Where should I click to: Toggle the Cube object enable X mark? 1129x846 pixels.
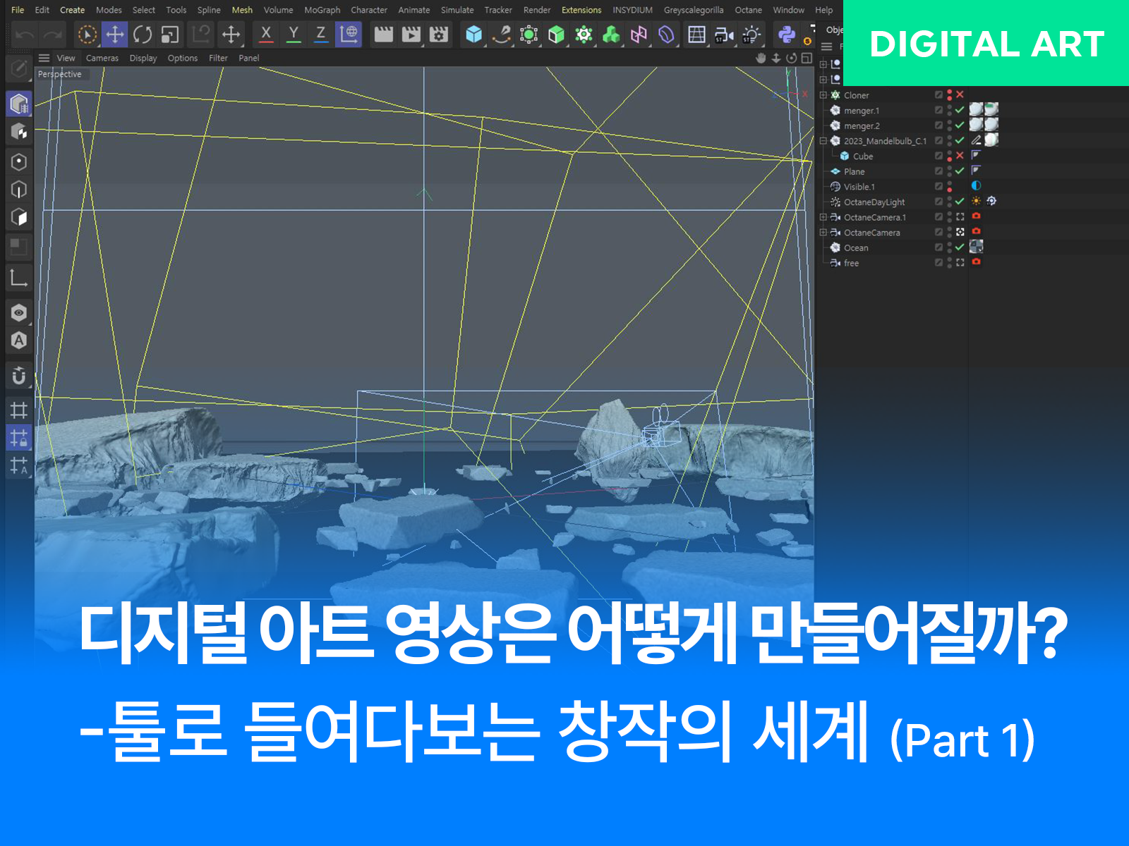pyautogui.click(x=960, y=156)
